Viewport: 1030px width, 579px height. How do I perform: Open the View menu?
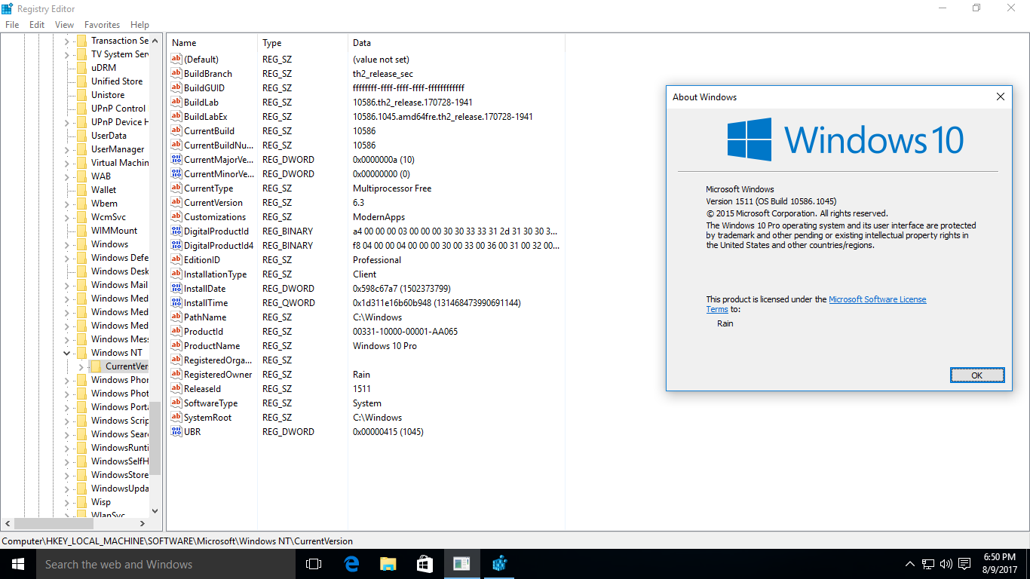point(65,25)
